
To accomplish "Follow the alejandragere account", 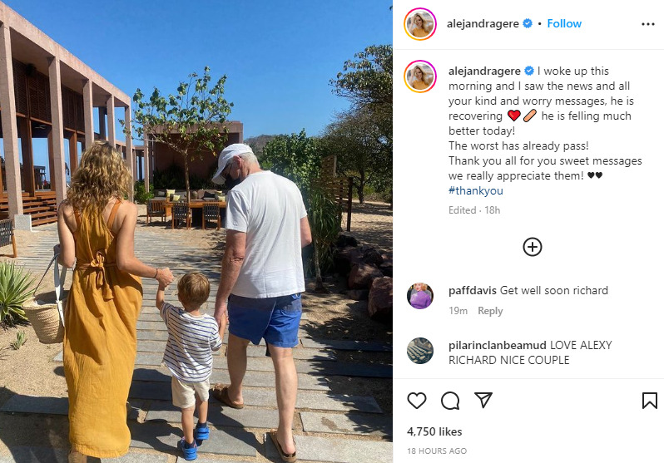I will coord(564,23).
